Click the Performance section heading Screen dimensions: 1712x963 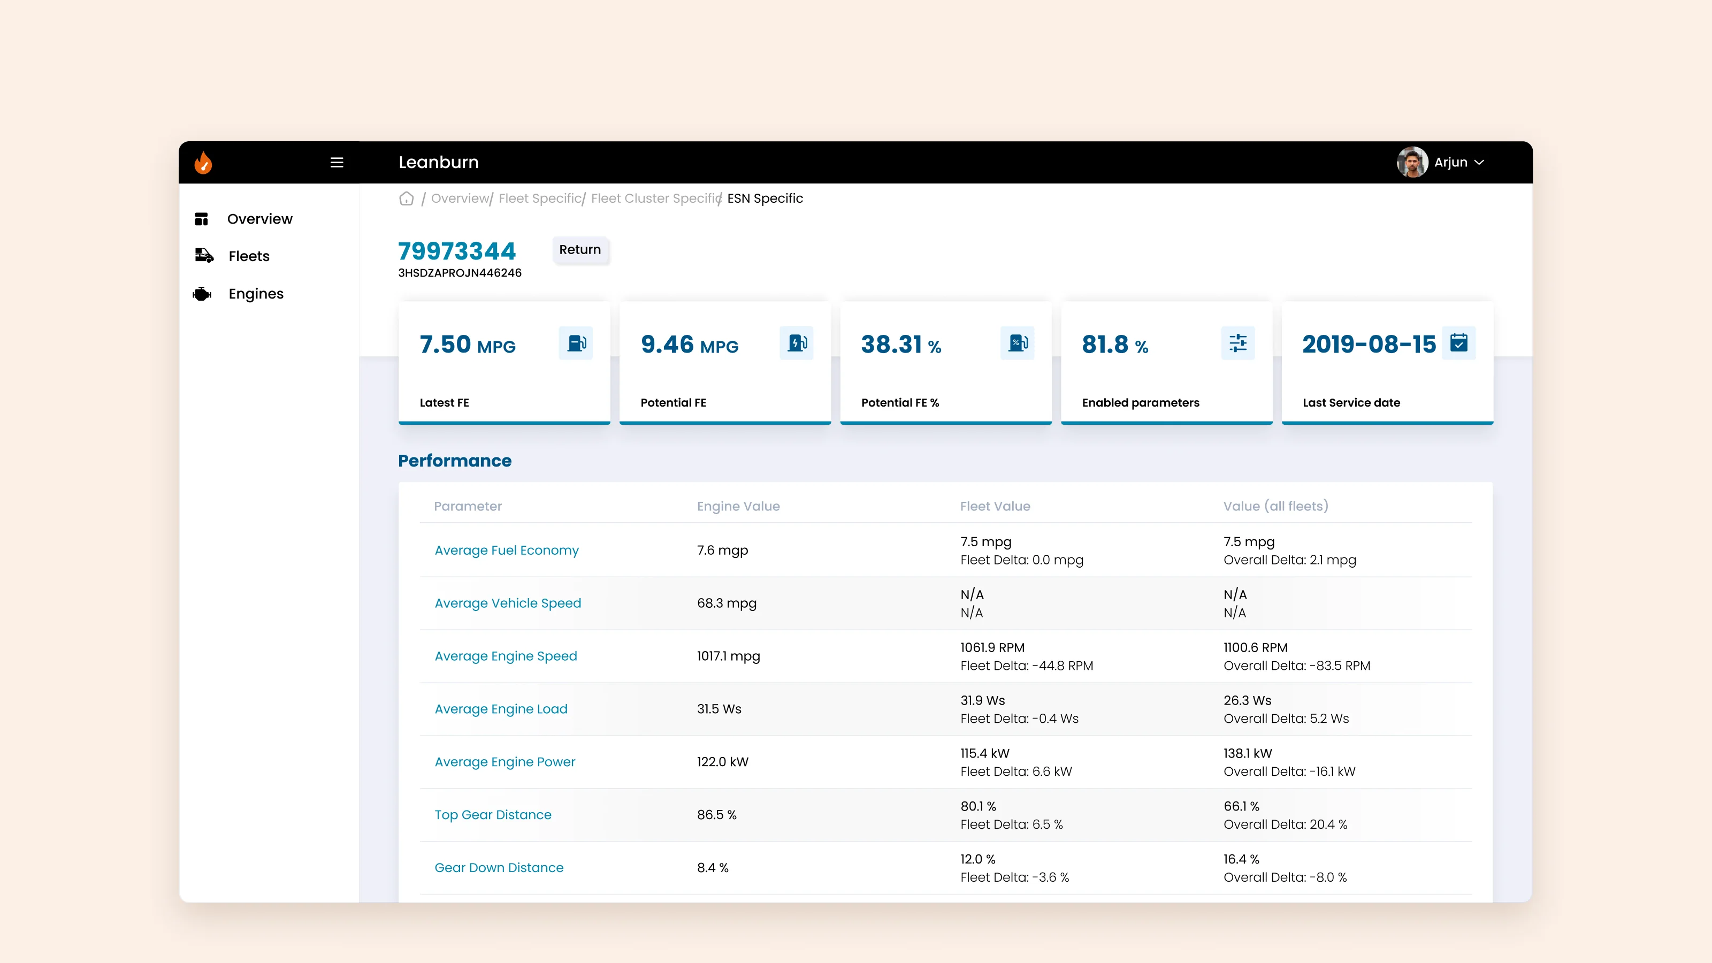coord(455,461)
